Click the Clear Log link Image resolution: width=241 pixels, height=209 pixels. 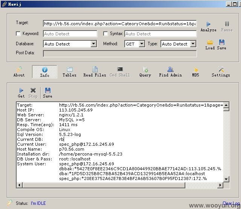point(231,203)
